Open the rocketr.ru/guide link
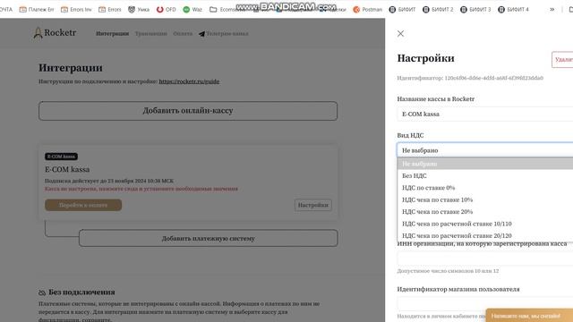This screenshot has width=573, height=322. click(189, 81)
